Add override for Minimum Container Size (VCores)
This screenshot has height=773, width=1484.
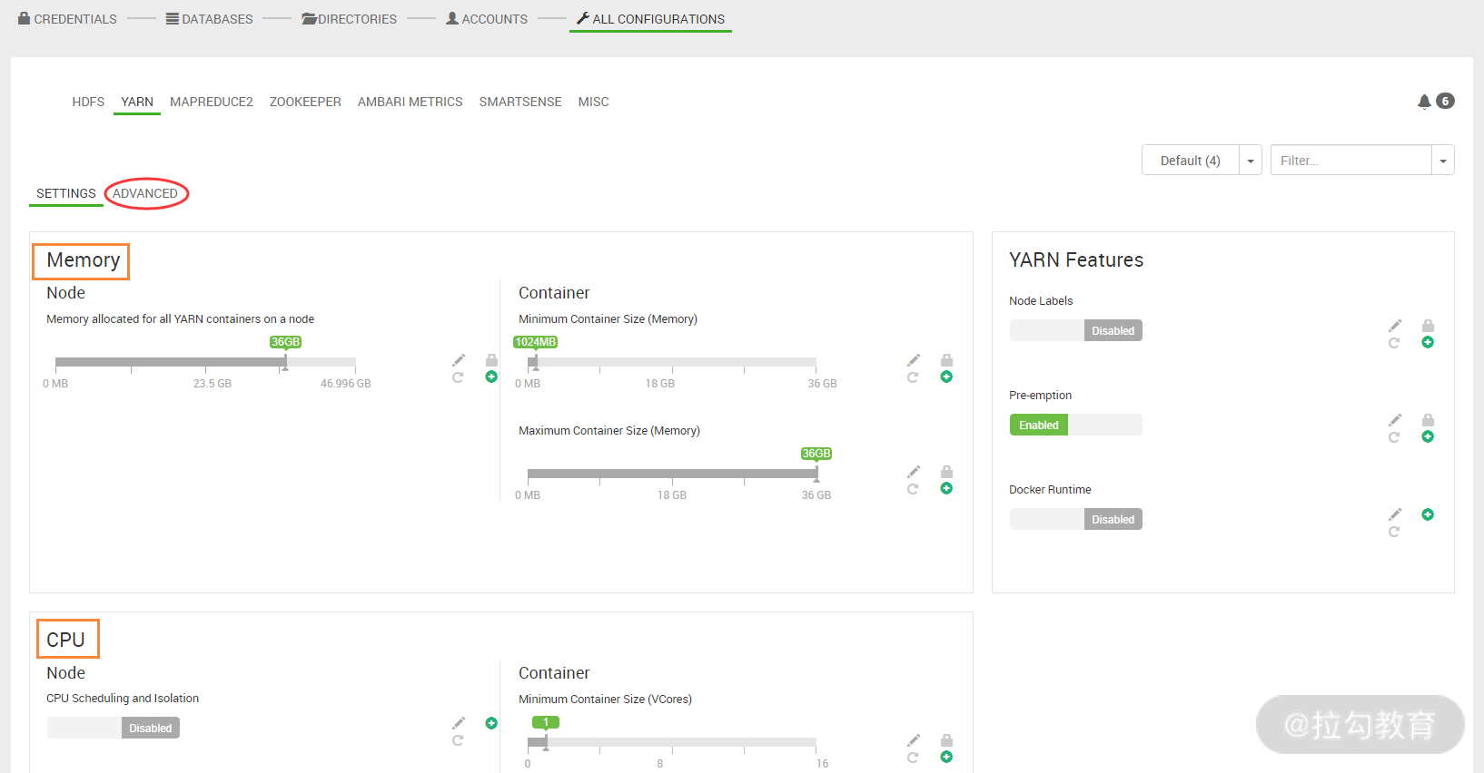click(x=946, y=757)
